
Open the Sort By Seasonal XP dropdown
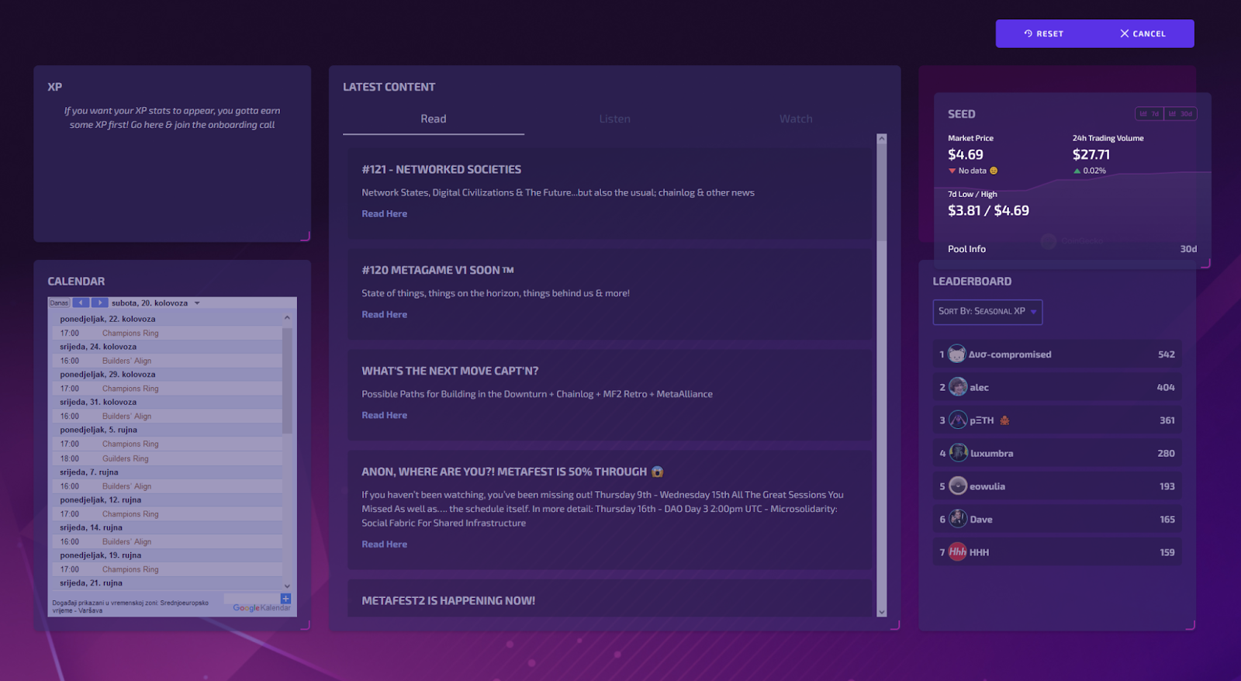(x=987, y=312)
